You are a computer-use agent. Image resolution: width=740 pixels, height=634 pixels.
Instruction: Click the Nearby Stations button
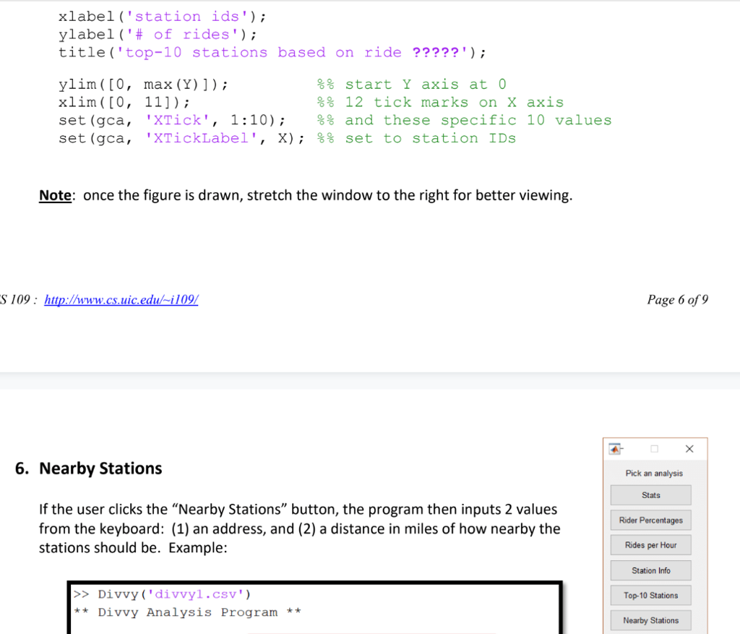click(650, 620)
